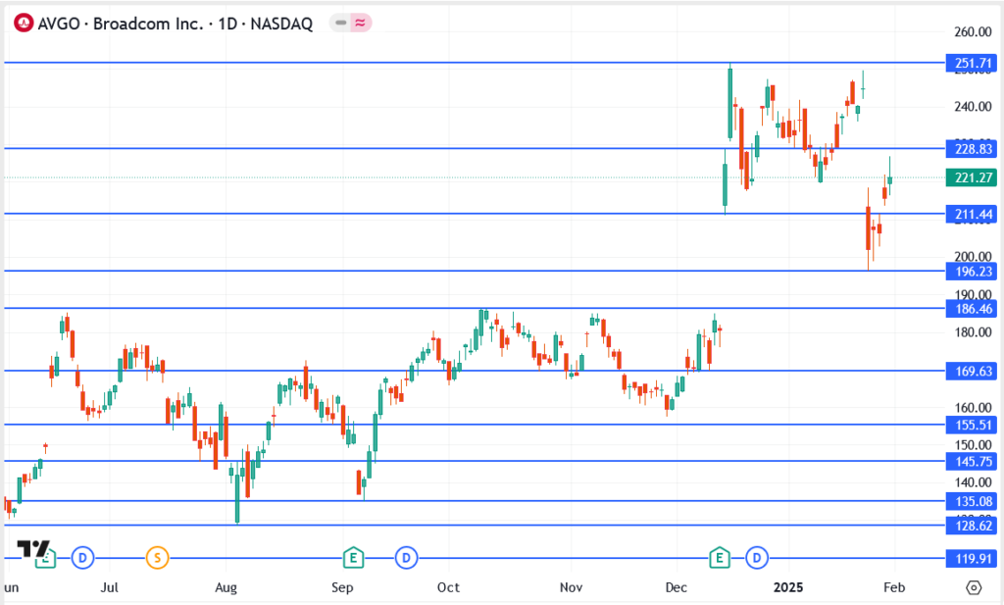Select the green current price label 221.27
This screenshot has height=605, width=1004.
click(970, 177)
